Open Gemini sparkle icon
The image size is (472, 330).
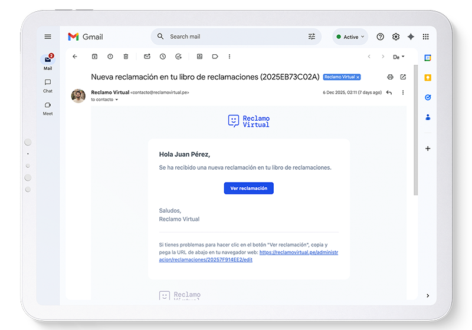(x=411, y=37)
